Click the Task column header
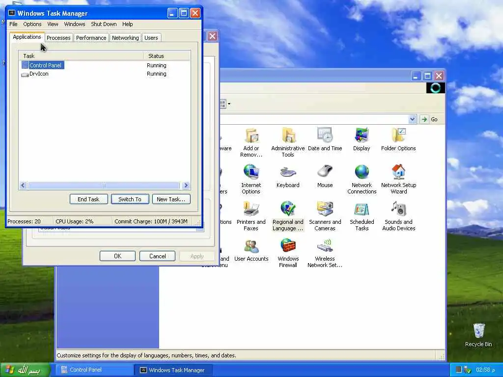Image resolution: width=503 pixels, height=377 pixels. [81, 56]
